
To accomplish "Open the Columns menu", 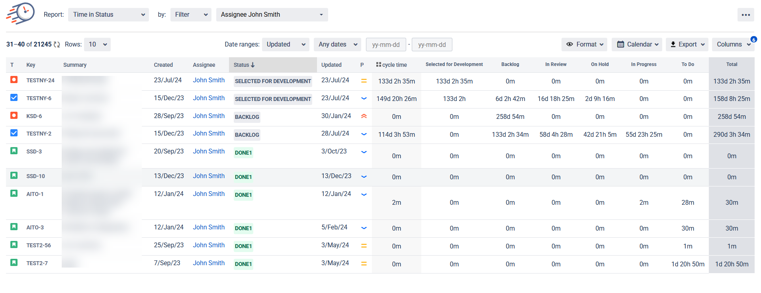I will [x=733, y=45].
